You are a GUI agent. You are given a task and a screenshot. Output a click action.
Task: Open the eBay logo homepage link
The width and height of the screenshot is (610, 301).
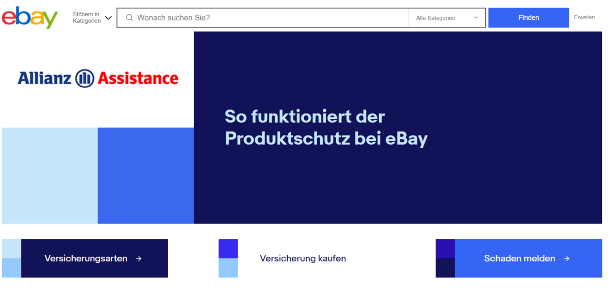(x=30, y=18)
